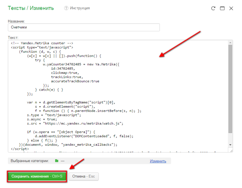242x188 pixels.
Task: Click the line 'id:34702485,'
Action: [63, 69]
